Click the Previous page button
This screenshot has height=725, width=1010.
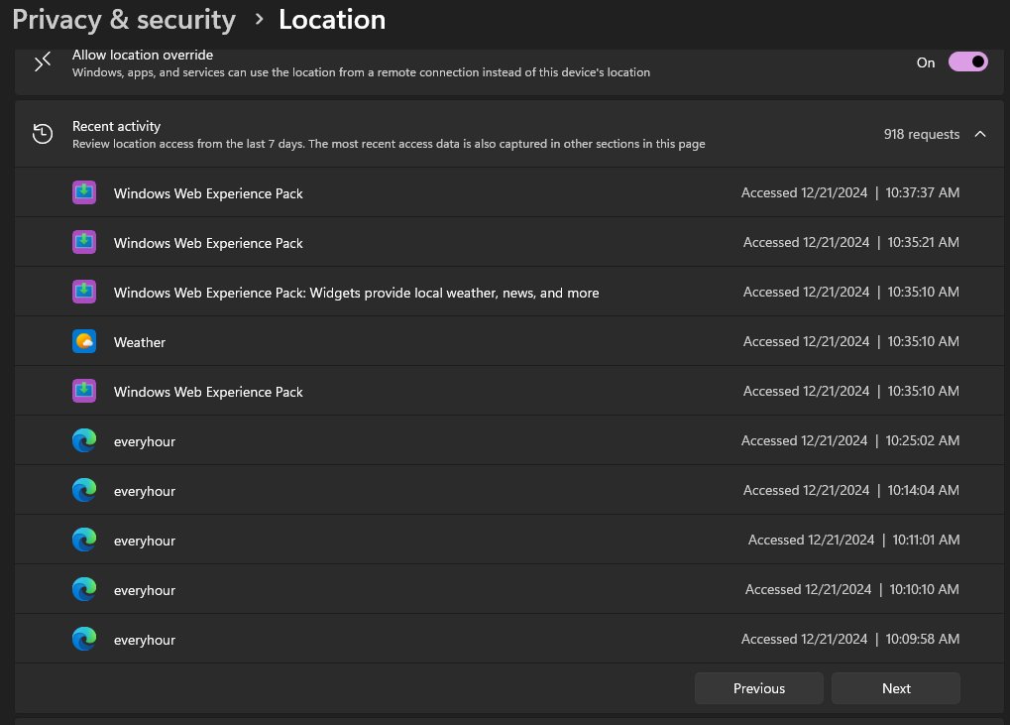coord(759,688)
